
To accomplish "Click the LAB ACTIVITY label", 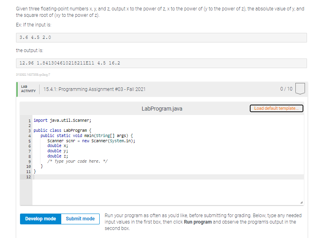I will (27, 89).
